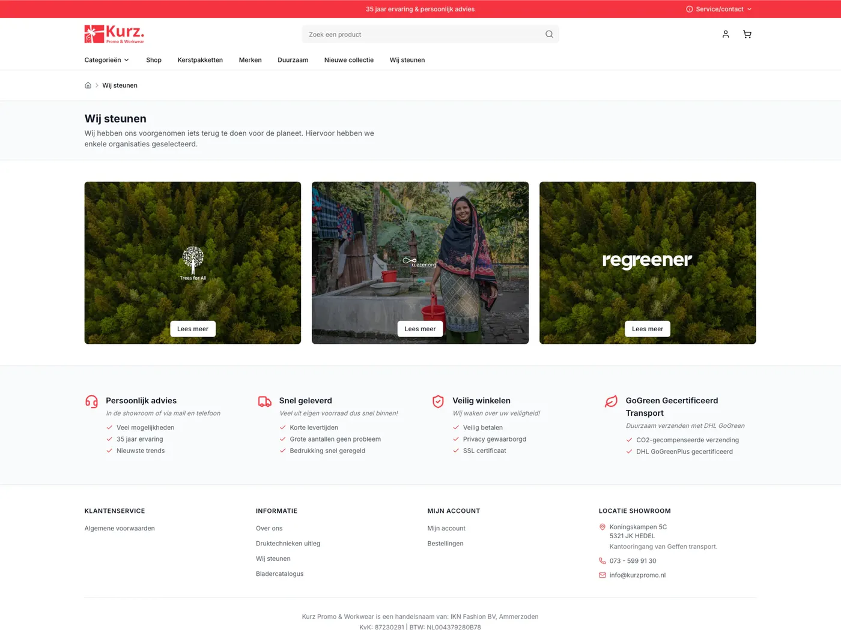Image resolution: width=841 pixels, height=630 pixels.
Task: Click the home breadcrumb icon
Action: [88, 85]
